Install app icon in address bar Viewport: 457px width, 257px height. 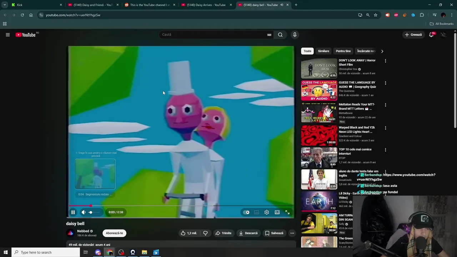pyautogui.click(x=360, y=15)
